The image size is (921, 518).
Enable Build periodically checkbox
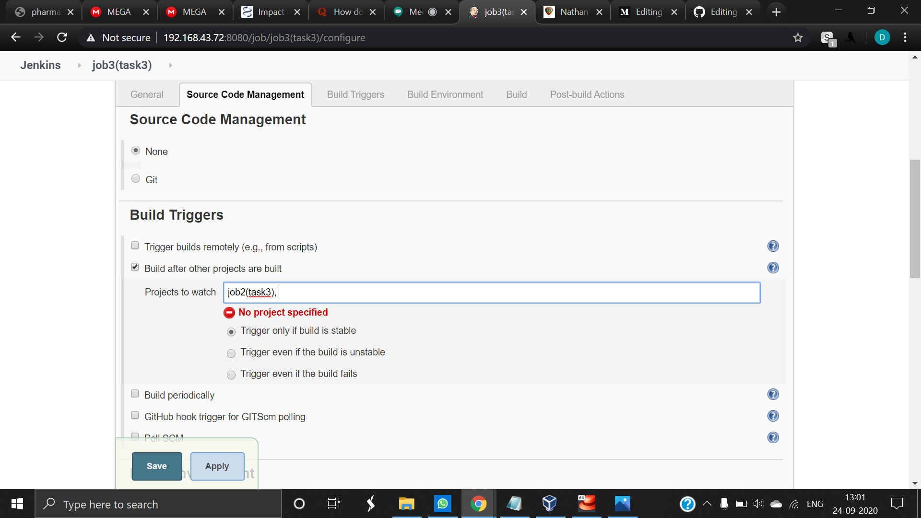(x=135, y=394)
